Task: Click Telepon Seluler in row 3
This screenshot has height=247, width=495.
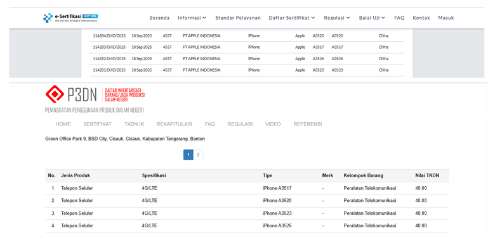Action: click(77, 213)
